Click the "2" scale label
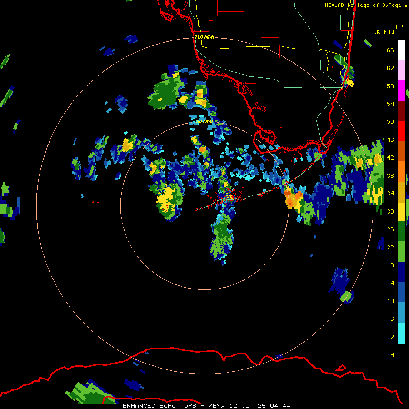 click(x=392, y=337)
